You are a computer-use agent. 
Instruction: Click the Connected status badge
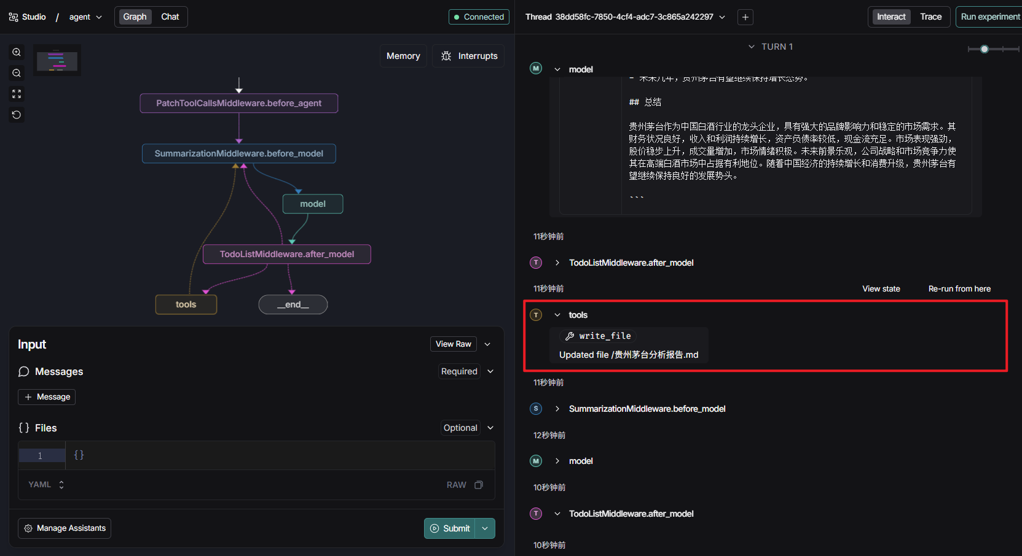479,17
